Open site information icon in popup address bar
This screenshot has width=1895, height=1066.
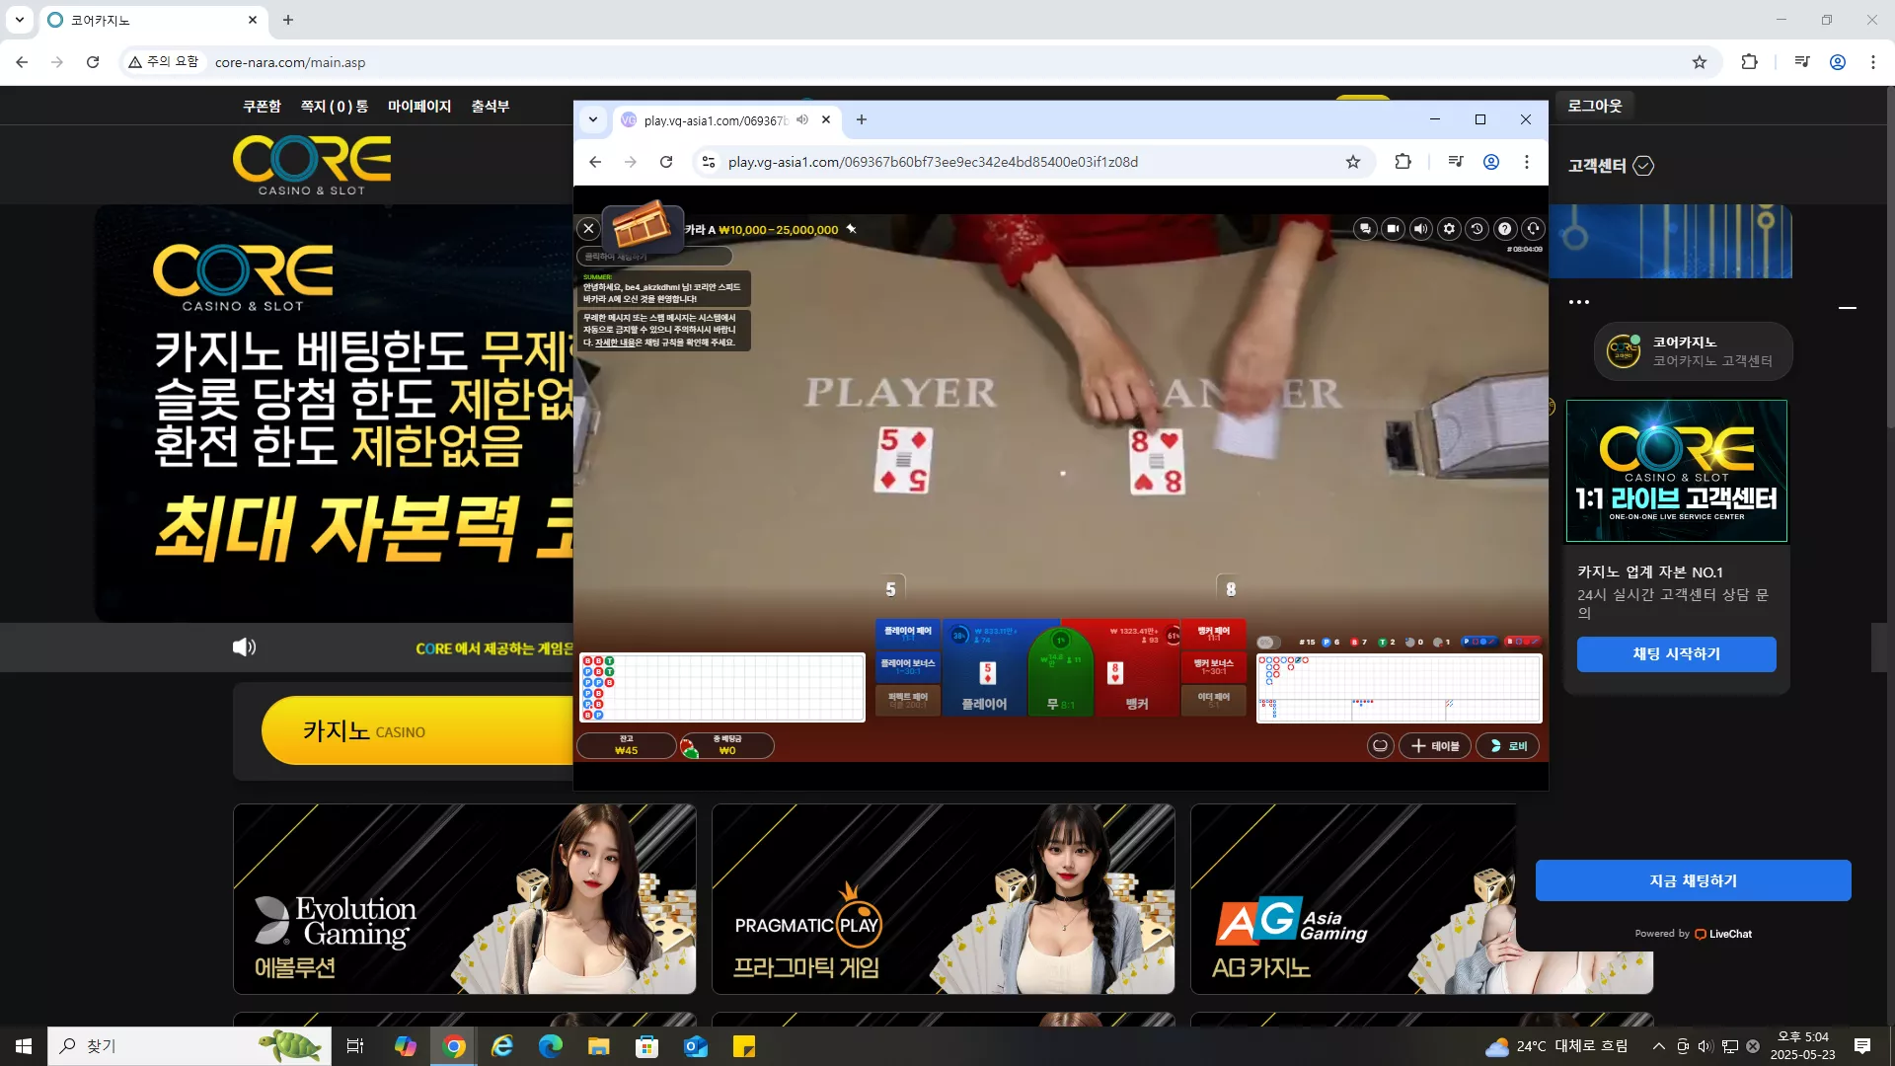[x=708, y=162]
